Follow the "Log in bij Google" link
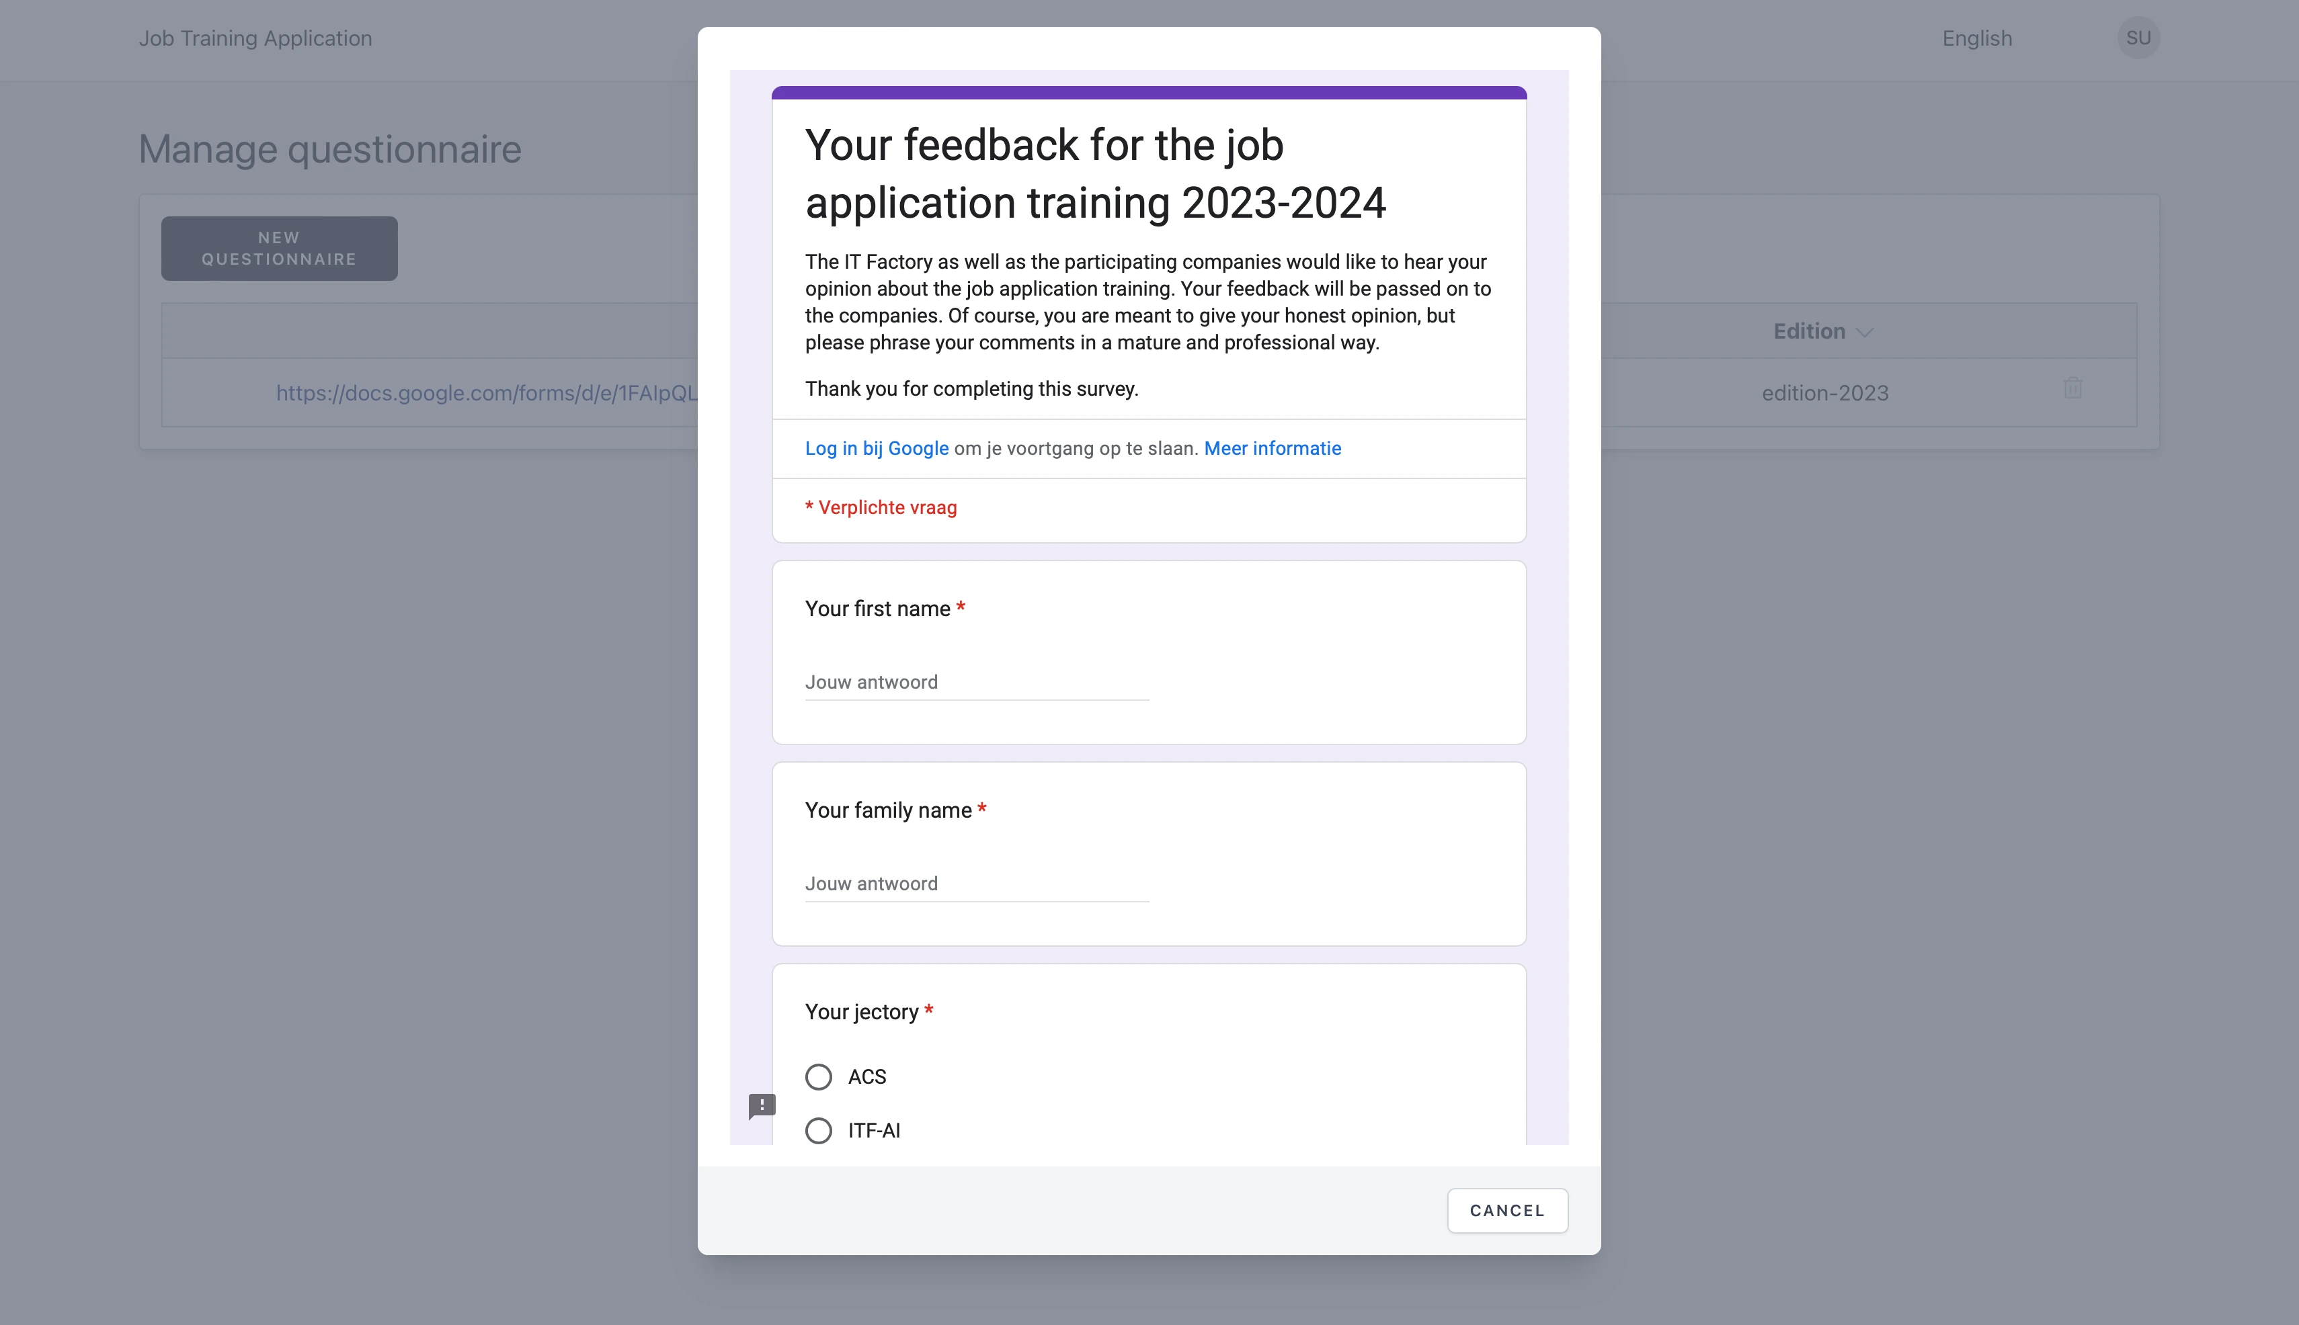Viewport: 2299px width, 1325px height. click(x=876, y=447)
